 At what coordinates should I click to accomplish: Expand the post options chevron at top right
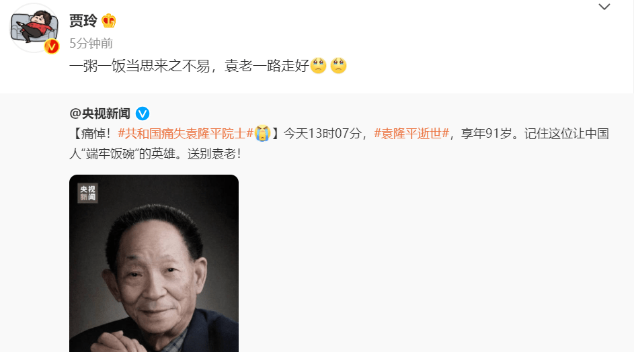[x=604, y=7]
